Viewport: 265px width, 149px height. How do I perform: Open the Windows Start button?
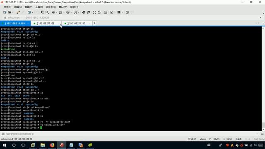click(x=5, y=145)
